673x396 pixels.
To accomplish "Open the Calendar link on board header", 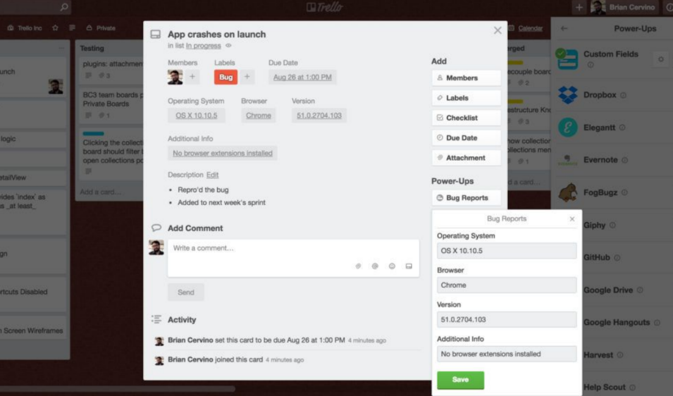I will coord(530,28).
